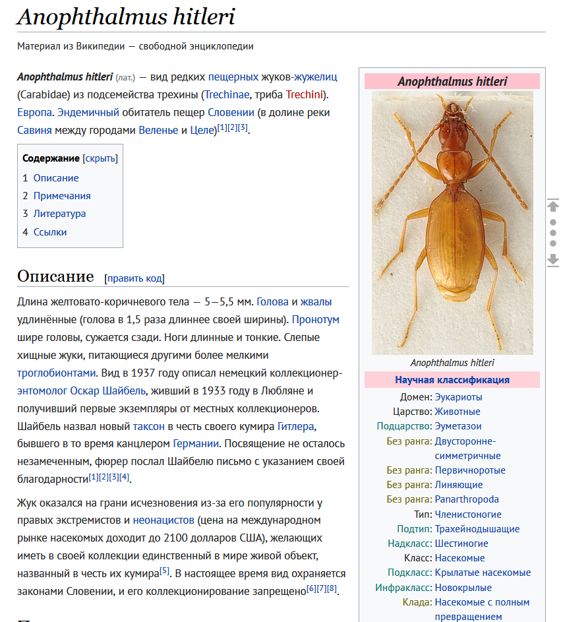561x622 pixels.
Task: Open the жужелиц link
Action: click(315, 77)
